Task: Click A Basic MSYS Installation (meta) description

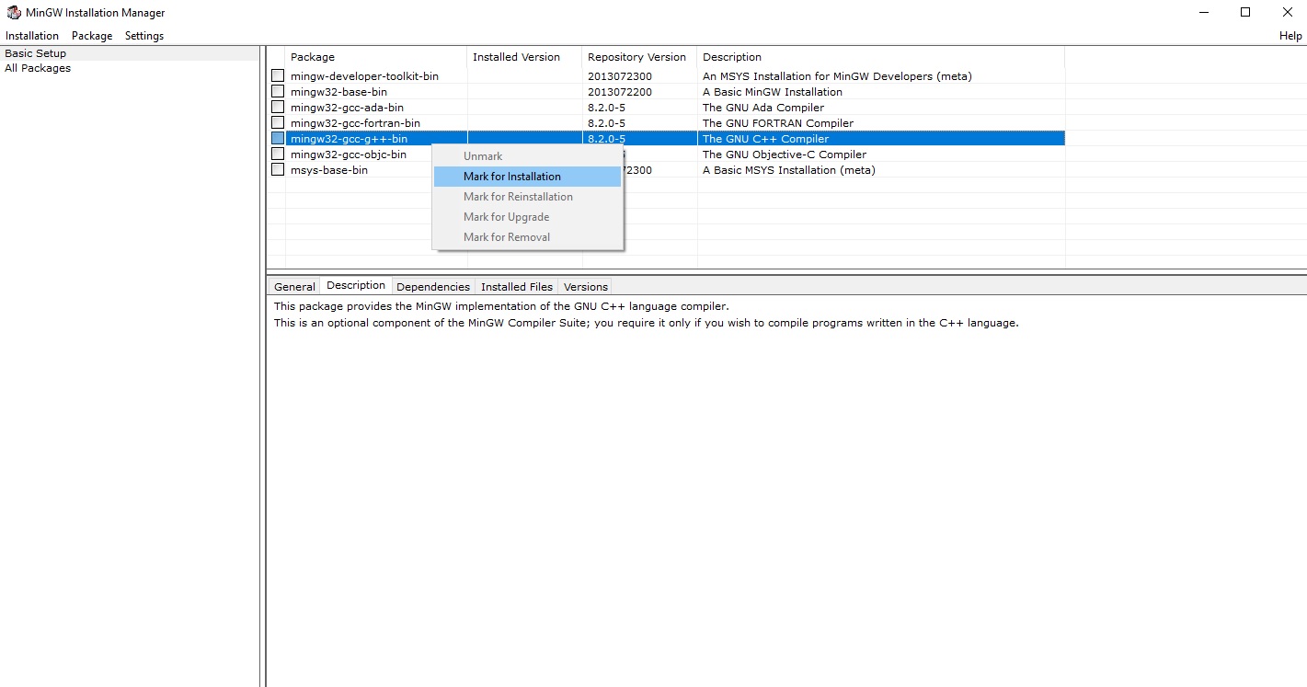Action: [789, 170]
